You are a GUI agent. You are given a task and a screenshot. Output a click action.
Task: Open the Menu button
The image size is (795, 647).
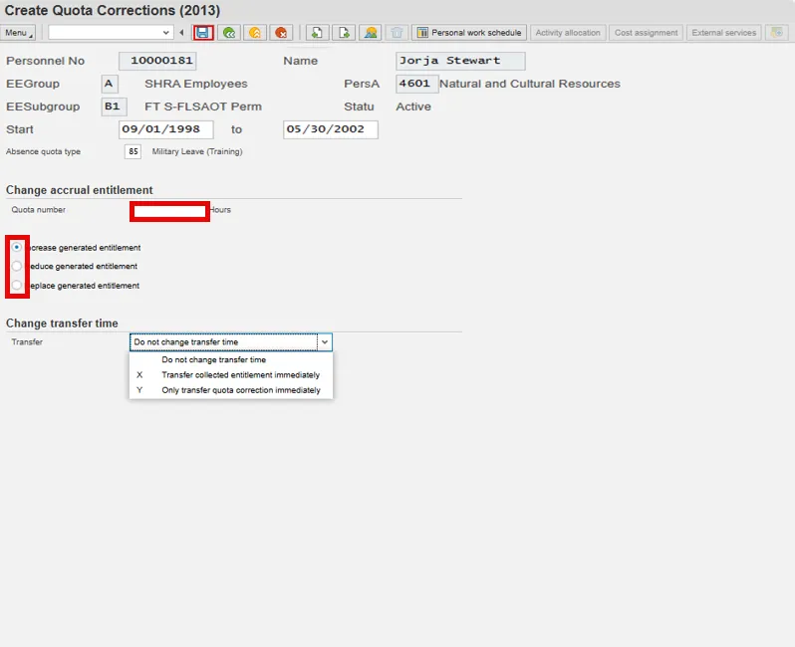pos(18,33)
